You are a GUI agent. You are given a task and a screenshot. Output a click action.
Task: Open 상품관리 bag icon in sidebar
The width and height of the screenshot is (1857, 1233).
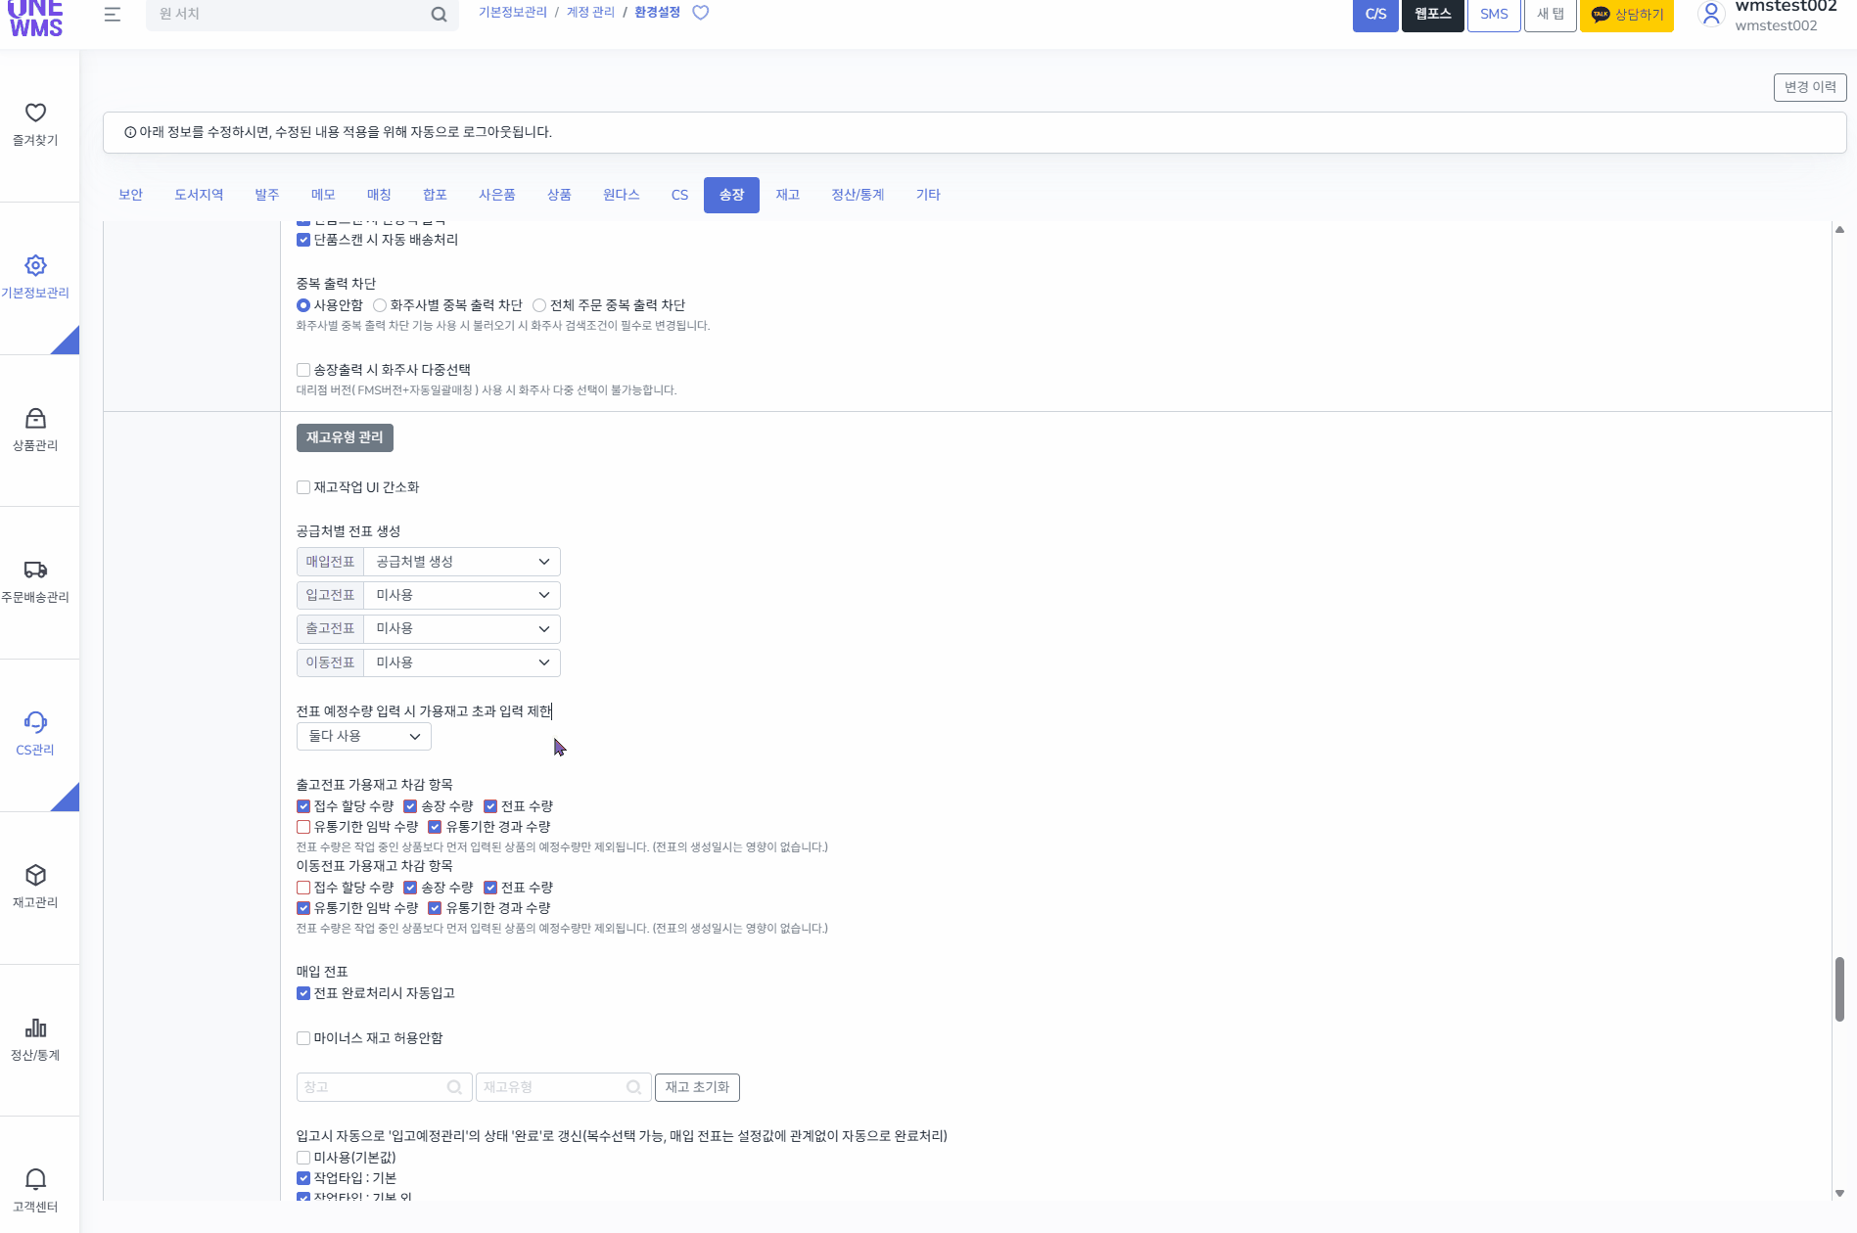(35, 418)
